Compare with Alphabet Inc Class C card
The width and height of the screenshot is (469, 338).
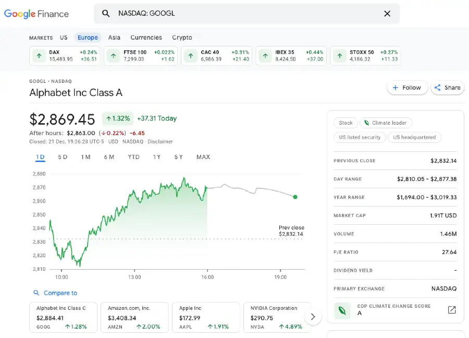[x=64, y=317]
